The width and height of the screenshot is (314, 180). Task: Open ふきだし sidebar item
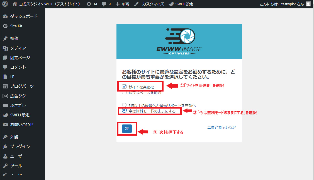pyautogui.click(x=18, y=105)
